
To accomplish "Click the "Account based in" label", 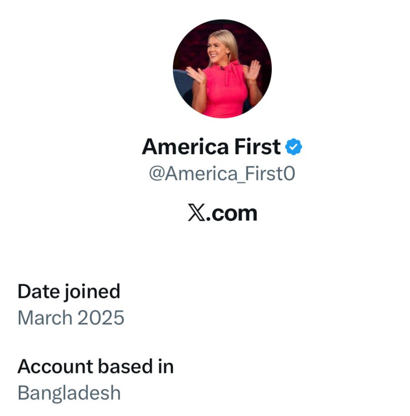I will [x=95, y=367].
